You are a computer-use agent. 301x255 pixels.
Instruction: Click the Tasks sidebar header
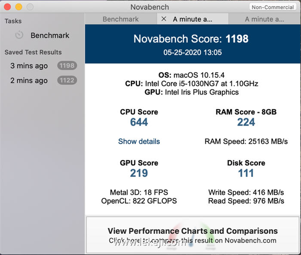click(x=13, y=21)
